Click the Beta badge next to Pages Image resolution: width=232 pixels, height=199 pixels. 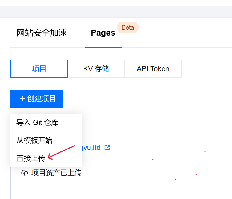(128, 27)
